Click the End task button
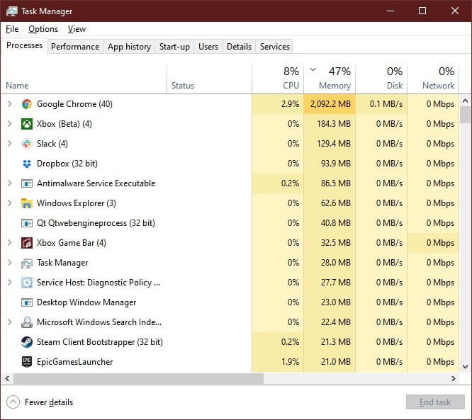Image resolution: width=472 pixels, height=420 pixels. [435, 402]
